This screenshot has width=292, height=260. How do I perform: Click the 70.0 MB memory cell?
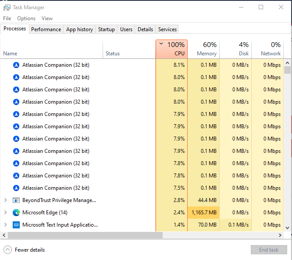click(x=203, y=225)
